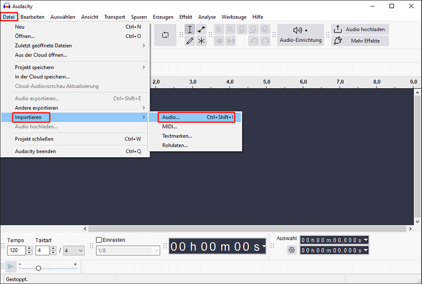Click the Taktart numerator 4 field
This screenshot has height=284, width=422.
point(43,250)
